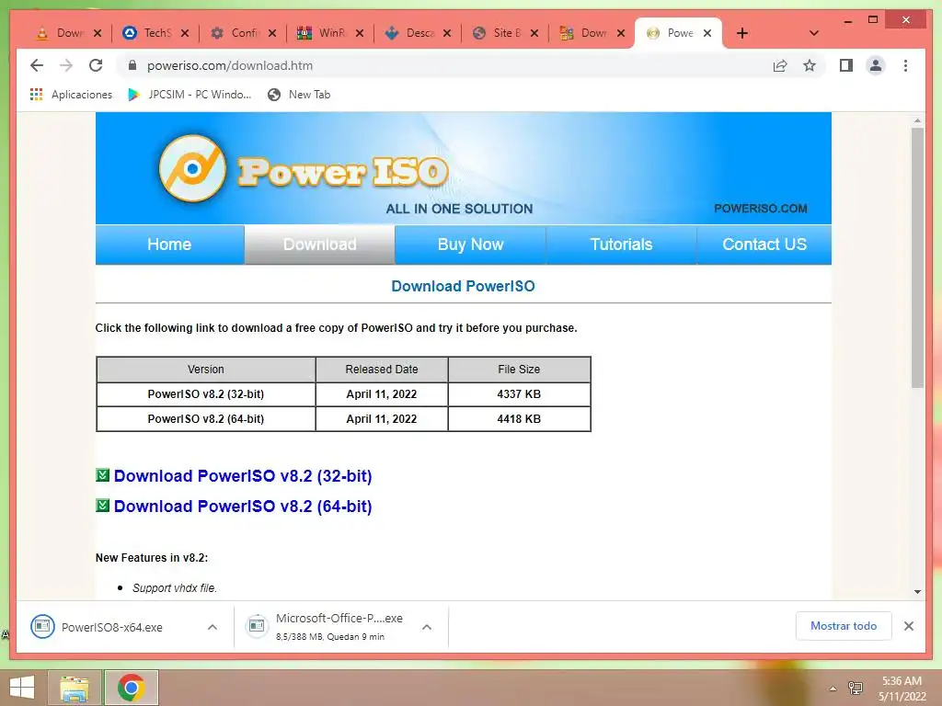Close the Desca tab
Screen dimensions: 942x706
click(447, 33)
